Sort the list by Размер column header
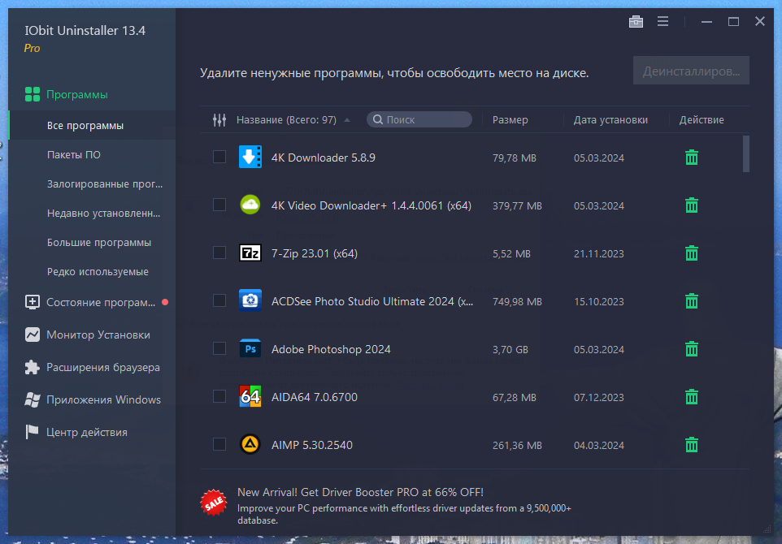 pyautogui.click(x=510, y=119)
